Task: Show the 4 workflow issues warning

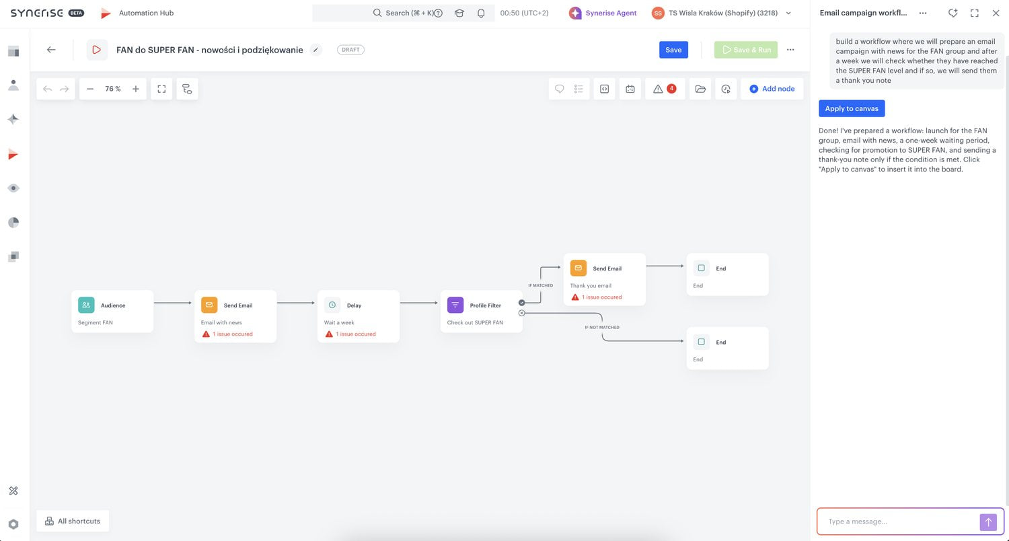Action: coord(665,89)
